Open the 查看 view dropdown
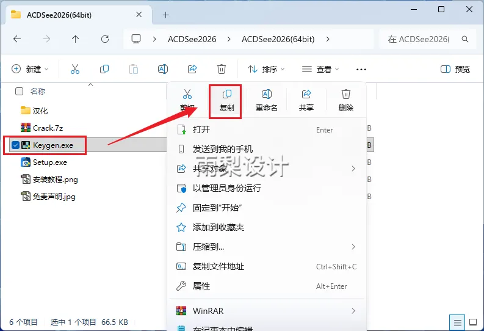The width and height of the screenshot is (484, 331). tap(320, 69)
